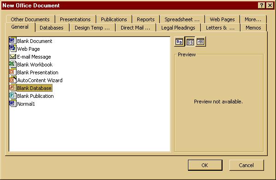276x180 pixels.
Task: Go to the Reports tab
Action: 146,19
